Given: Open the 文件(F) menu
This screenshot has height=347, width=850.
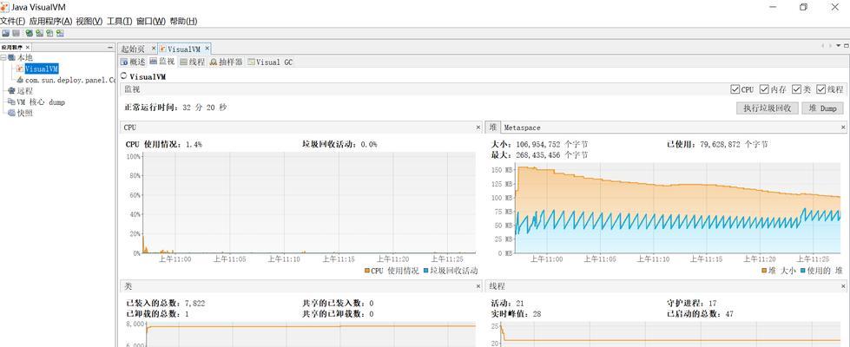Looking at the screenshot, I should pos(12,21).
